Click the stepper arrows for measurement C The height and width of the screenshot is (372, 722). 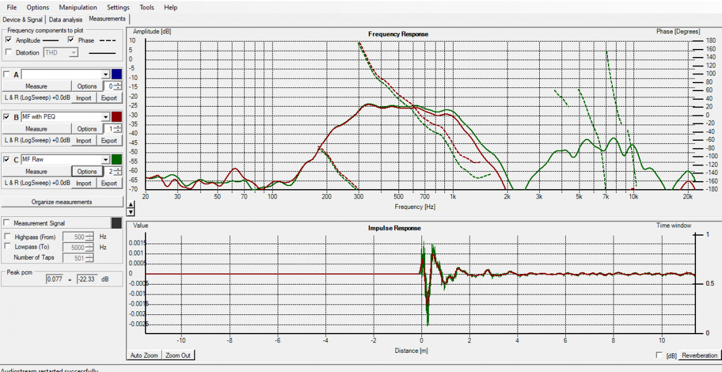(118, 172)
